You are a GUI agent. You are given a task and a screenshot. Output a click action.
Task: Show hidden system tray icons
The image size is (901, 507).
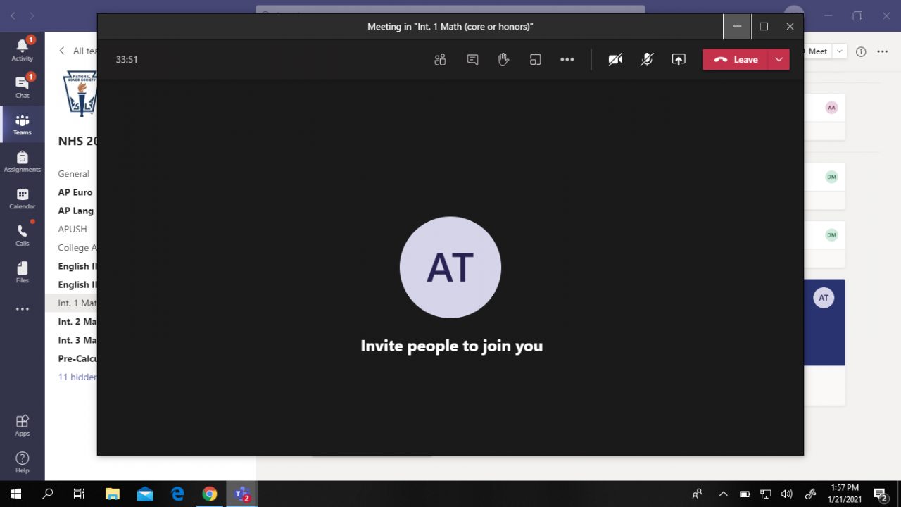(x=723, y=494)
